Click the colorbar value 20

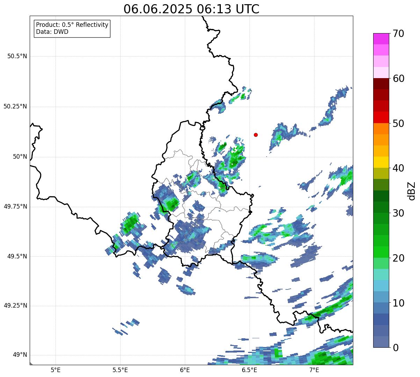pyautogui.click(x=398, y=258)
